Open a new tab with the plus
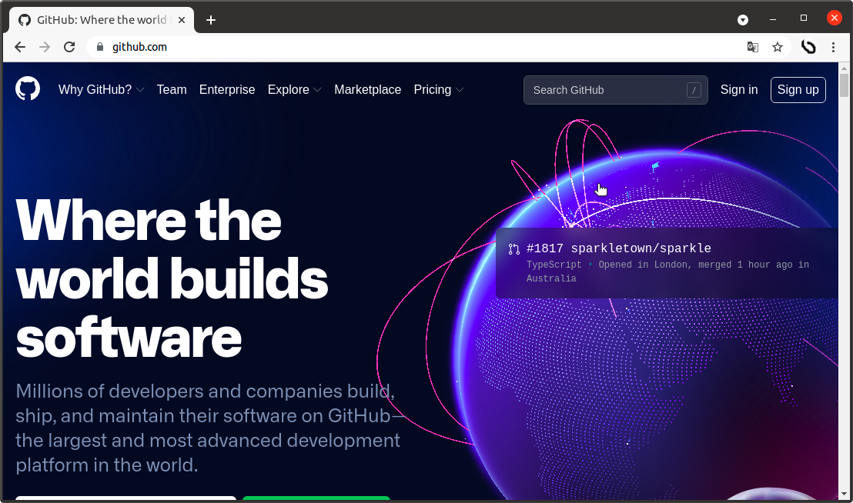Screen dimensions: 853x503 tap(211, 20)
